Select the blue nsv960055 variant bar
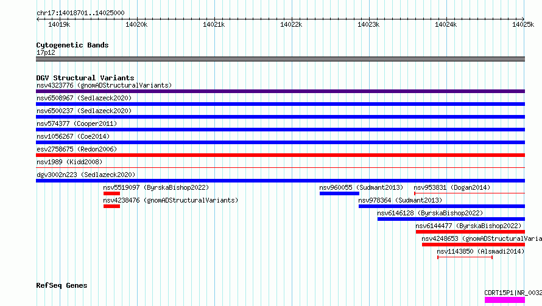Viewport: 542px width, 306px height. click(x=339, y=193)
